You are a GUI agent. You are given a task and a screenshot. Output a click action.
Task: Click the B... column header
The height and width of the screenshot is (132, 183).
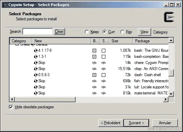[95, 41]
